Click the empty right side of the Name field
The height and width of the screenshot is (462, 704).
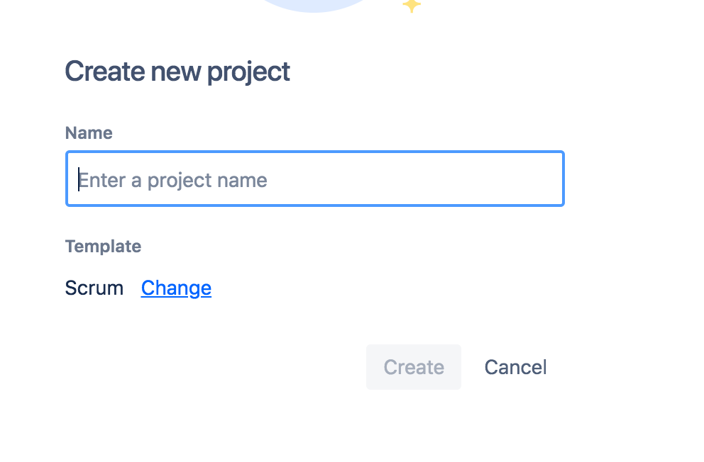point(454,179)
